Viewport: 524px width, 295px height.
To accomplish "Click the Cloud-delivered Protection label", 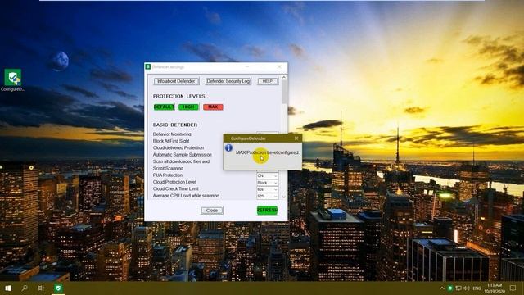I will 178,147.
